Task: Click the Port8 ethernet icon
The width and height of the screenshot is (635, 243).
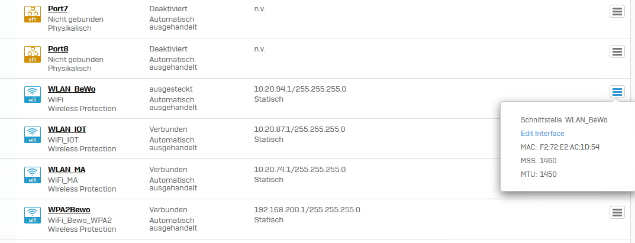Action: point(32,54)
